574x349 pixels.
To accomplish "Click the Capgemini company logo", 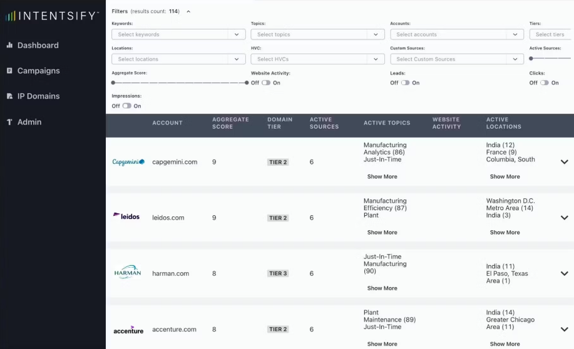I will pos(128,162).
